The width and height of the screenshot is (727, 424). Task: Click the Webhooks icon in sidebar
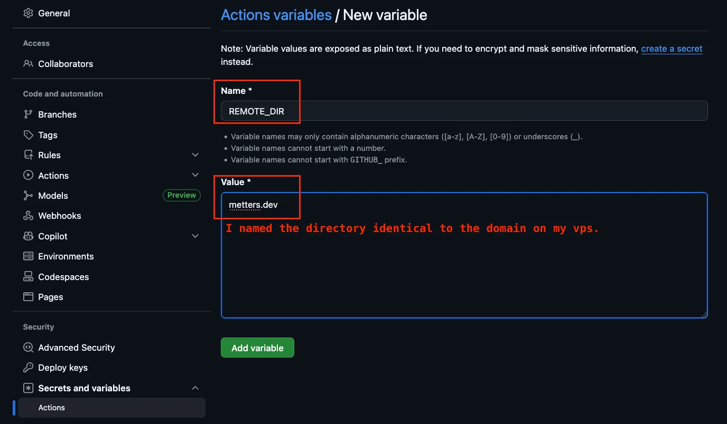tap(29, 216)
